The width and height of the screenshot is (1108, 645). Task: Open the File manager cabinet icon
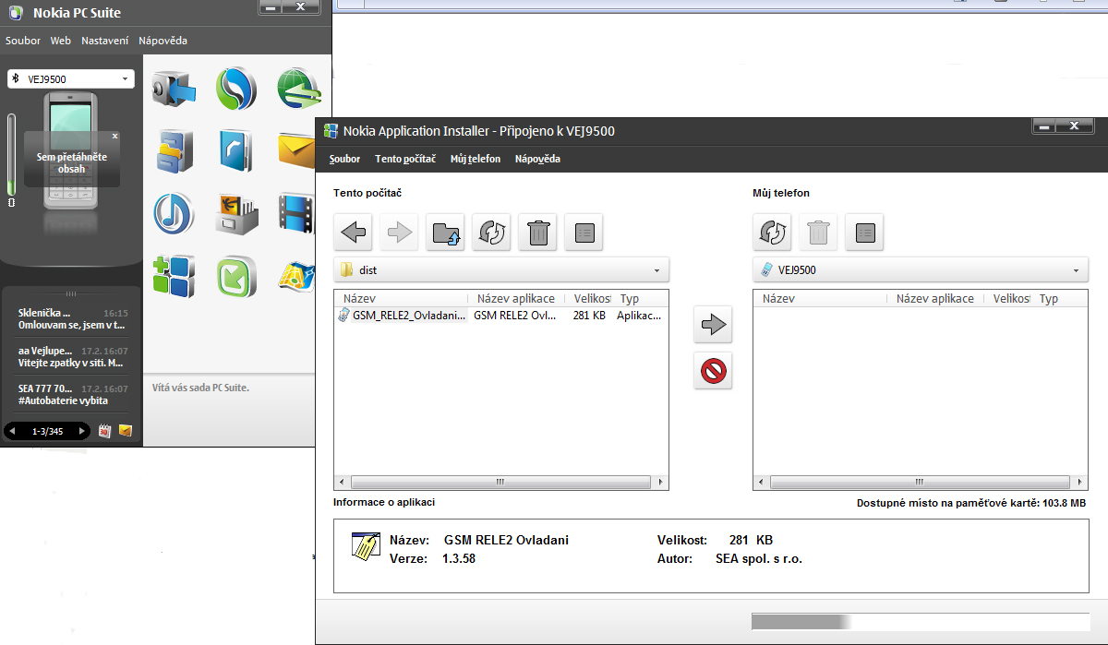(x=175, y=152)
